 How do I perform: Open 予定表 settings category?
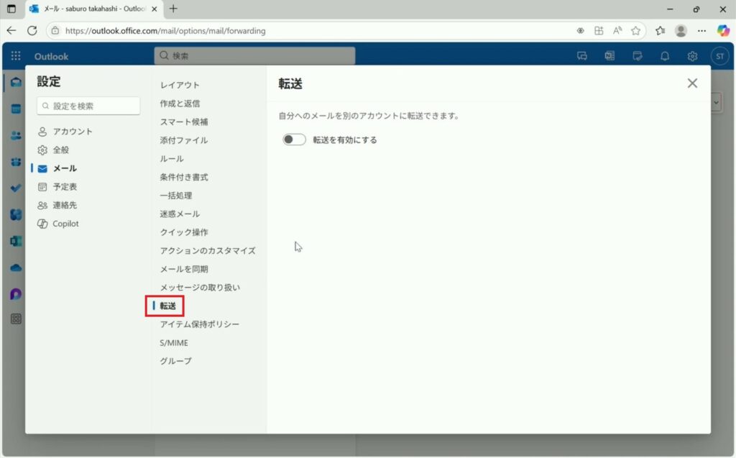(65, 187)
